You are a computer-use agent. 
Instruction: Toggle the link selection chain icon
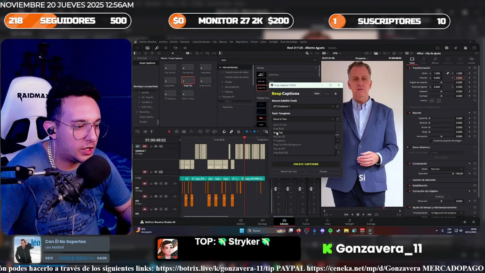pos(231,132)
